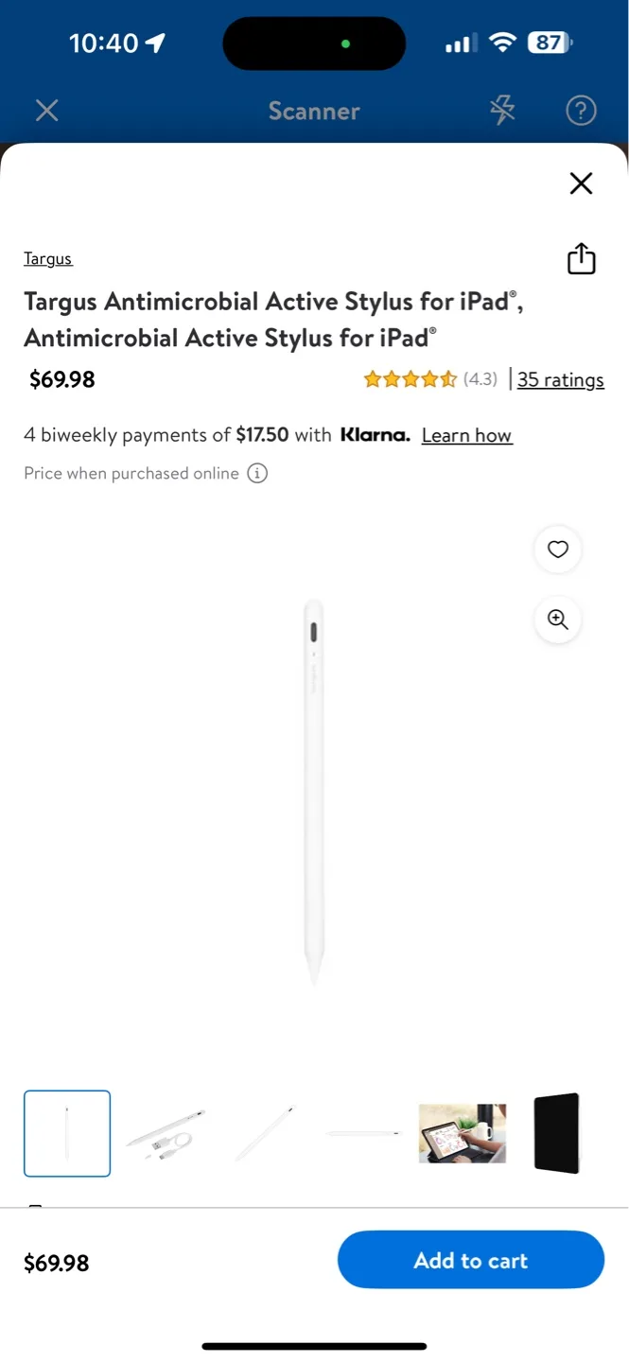Open the Targus brand page

pos(47,258)
